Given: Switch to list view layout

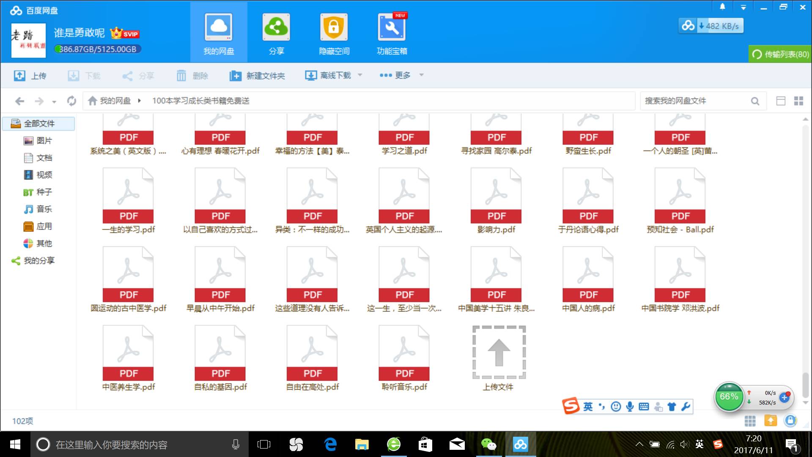Looking at the screenshot, I should [781, 101].
